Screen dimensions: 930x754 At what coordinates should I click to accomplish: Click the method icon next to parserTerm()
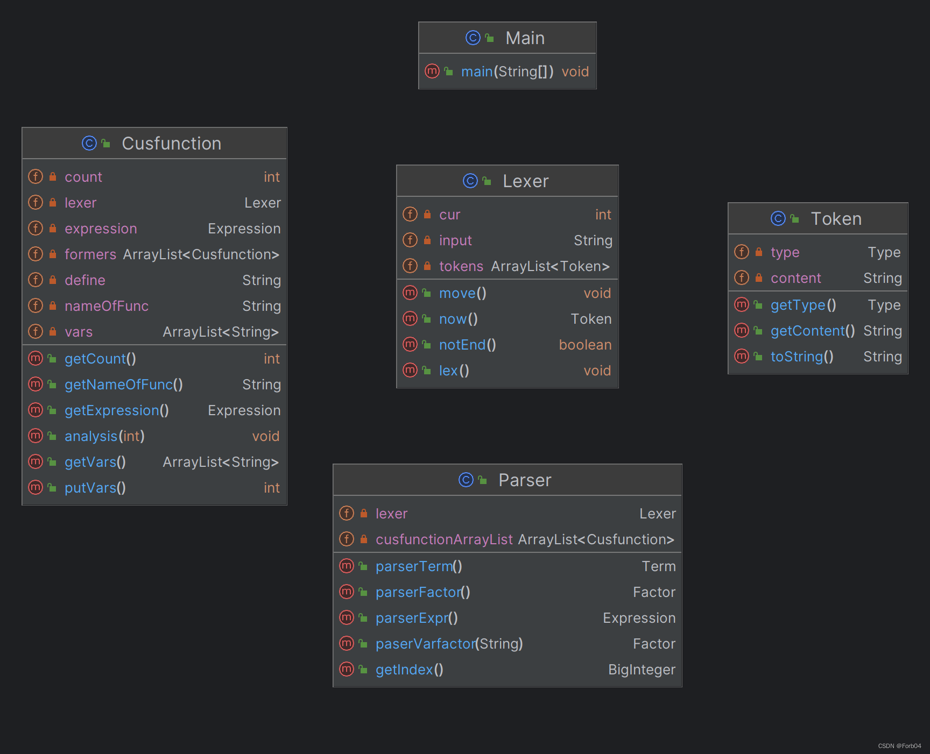(347, 566)
